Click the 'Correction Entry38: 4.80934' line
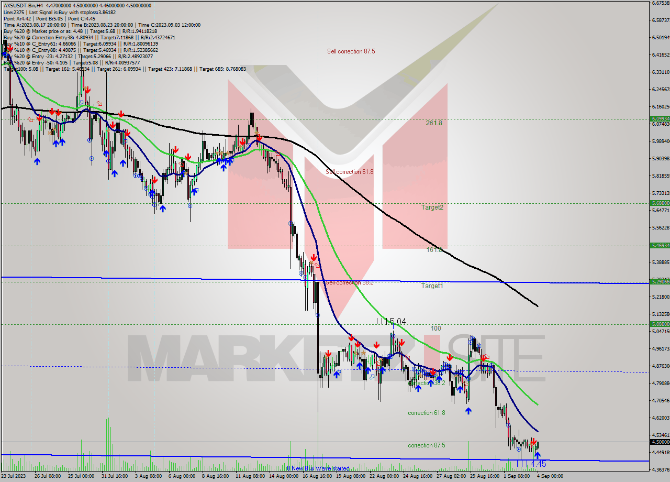This screenshot has height=482, width=670. pos(89,37)
